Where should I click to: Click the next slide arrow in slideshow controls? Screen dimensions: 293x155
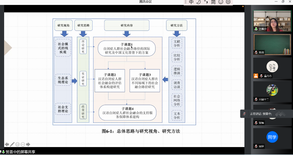coord(28,144)
